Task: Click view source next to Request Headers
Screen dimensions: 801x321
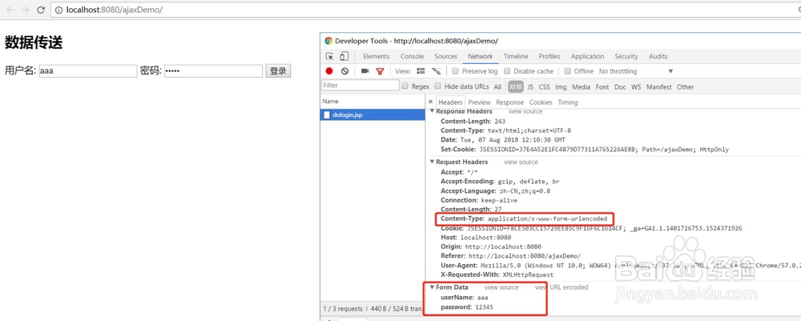Action: (521, 162)
